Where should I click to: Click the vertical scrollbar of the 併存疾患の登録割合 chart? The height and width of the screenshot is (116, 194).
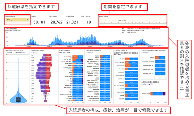111,76
